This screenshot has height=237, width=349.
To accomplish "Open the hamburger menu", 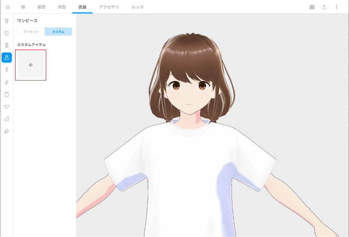I will point(8,7).
